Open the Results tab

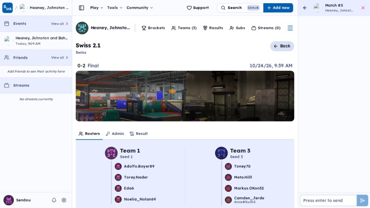pyautogui.click(x=213, y=28)
